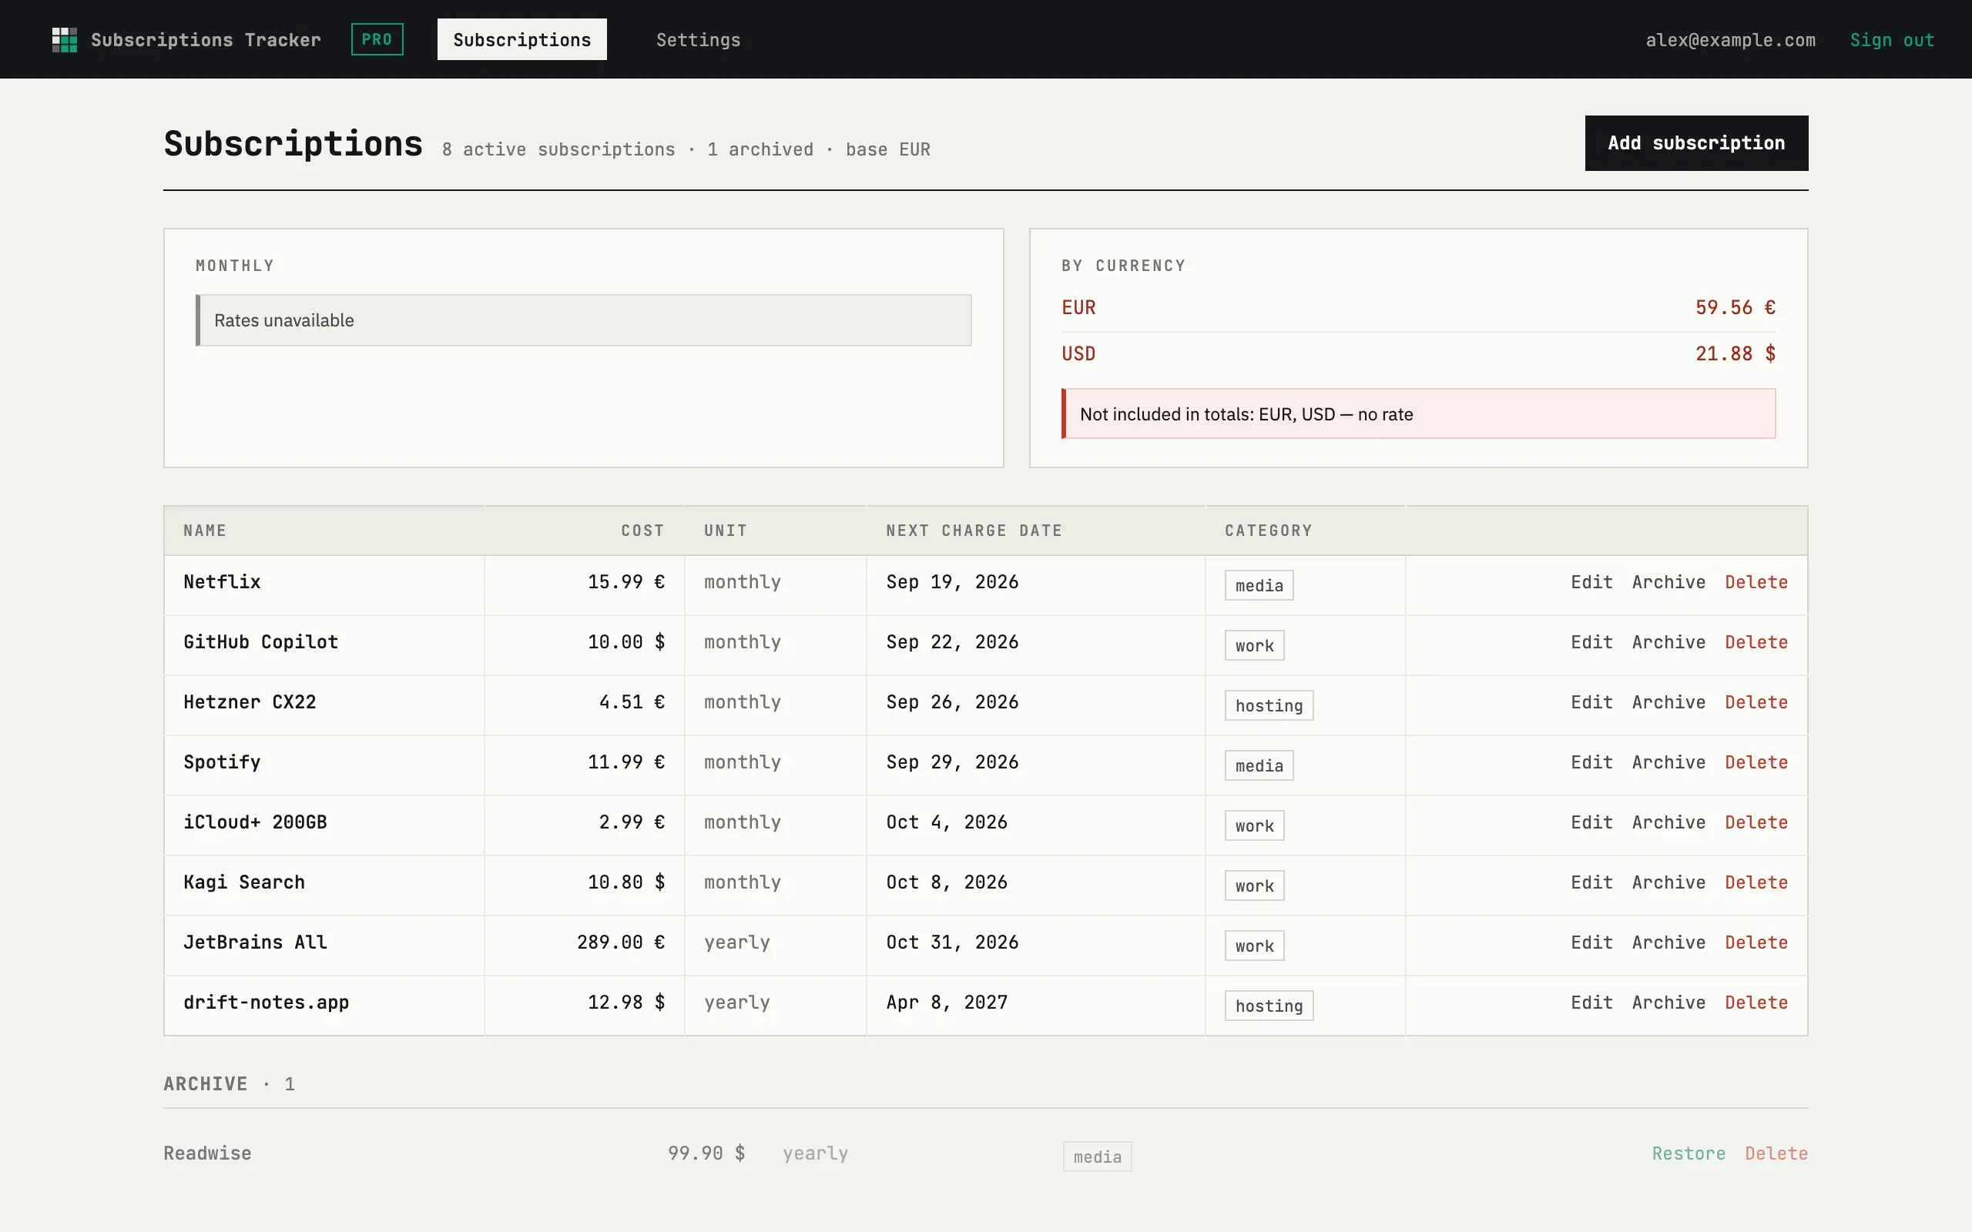
Task: Restore the archived Readwise subscription
Action: [1689, 1153]
